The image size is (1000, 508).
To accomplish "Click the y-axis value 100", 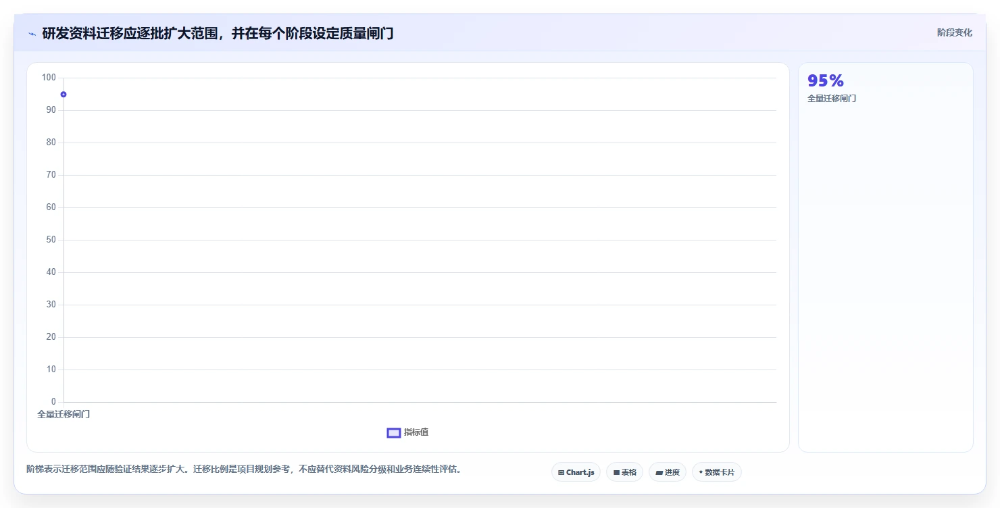I will 49,78.
